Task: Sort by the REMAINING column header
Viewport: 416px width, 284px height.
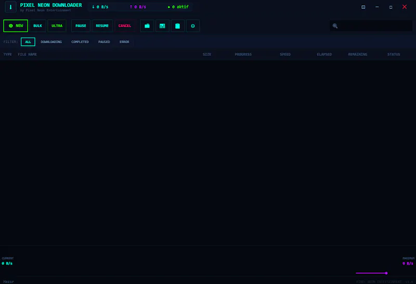Action: [x=358, y=55]
